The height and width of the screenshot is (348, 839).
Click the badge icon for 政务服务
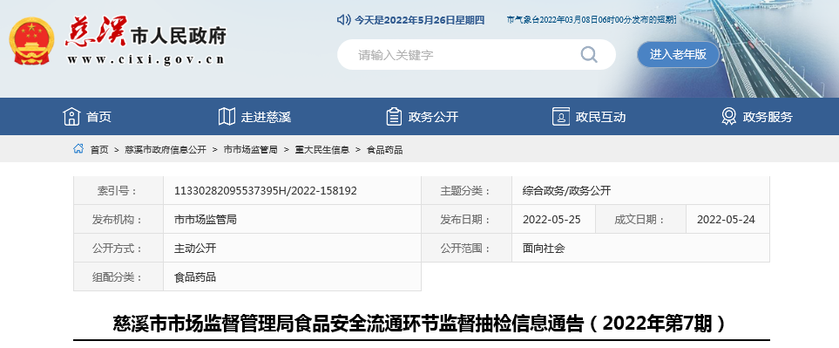(x=728, y=116)
